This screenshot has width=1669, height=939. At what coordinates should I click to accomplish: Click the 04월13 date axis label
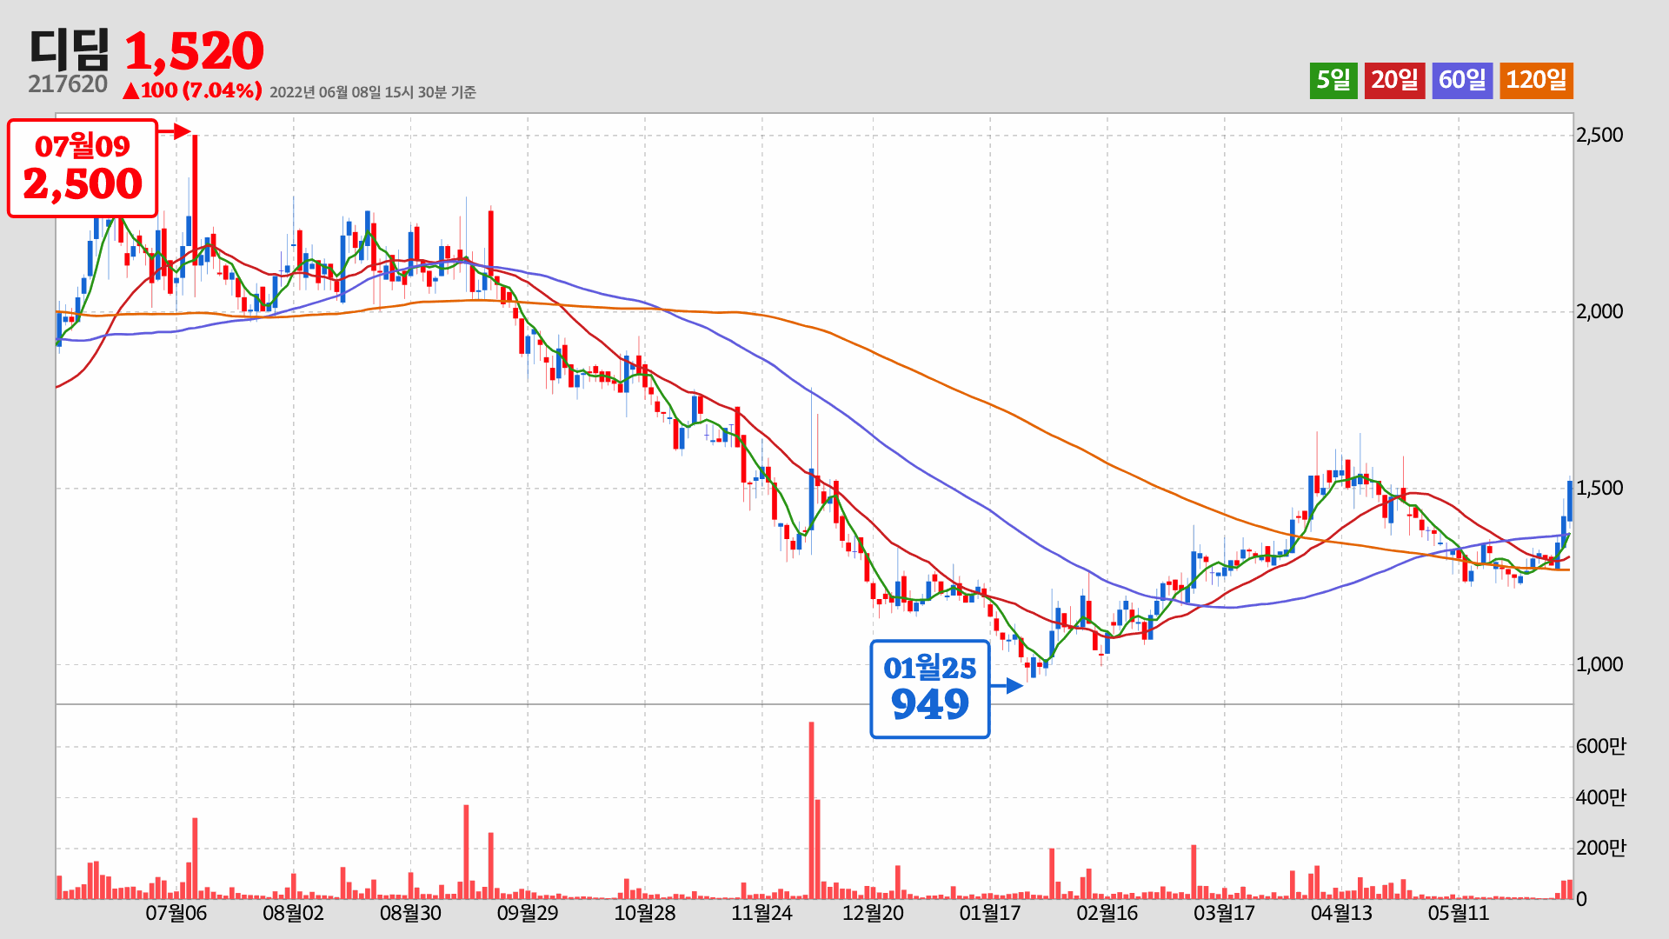(x=1341, y=914)
